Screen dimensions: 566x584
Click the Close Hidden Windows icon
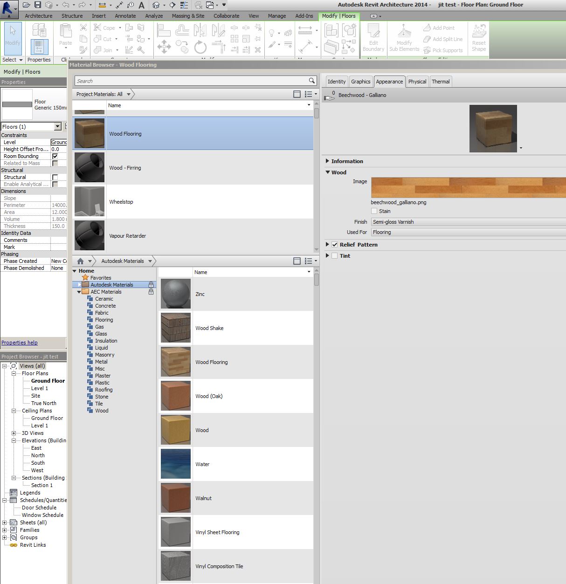199,5
